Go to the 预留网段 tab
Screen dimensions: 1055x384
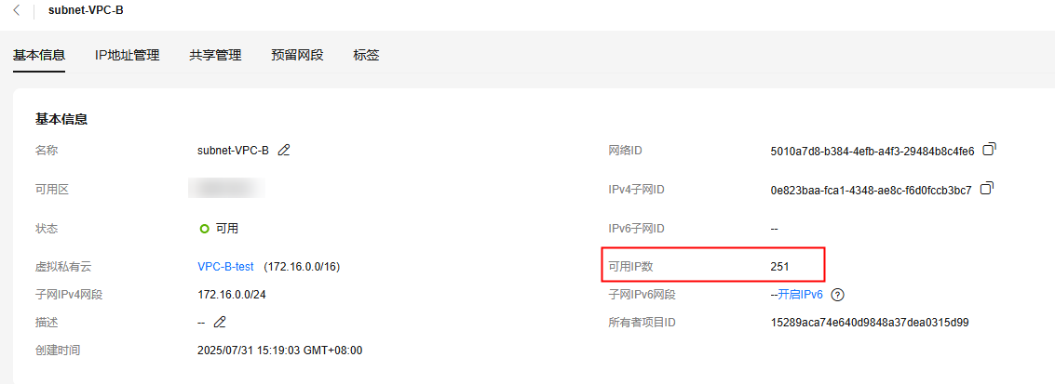coord(297,55)
